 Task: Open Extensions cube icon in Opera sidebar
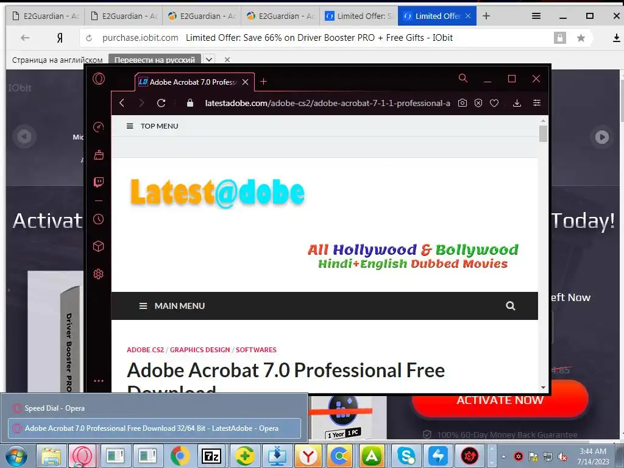pos(98,246)
